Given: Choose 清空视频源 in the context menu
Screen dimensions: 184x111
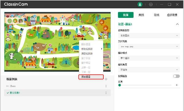Looking at the screenshot, I should pos(91,54).
